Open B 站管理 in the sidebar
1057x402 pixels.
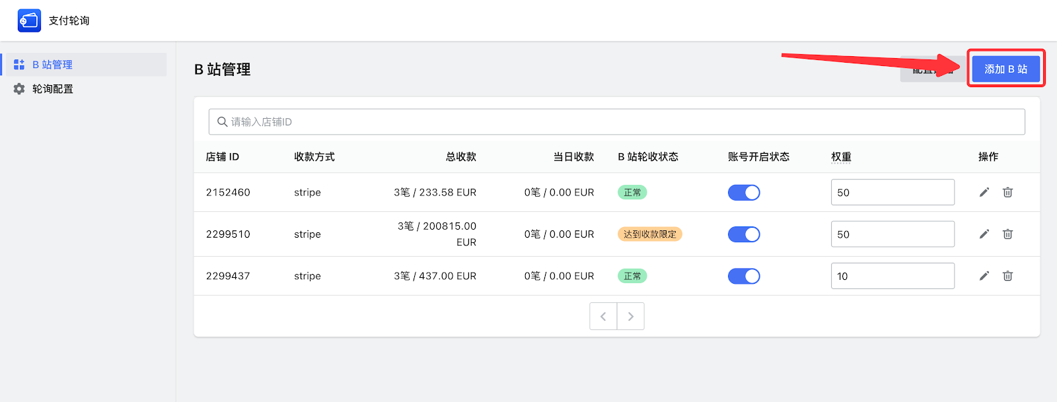point(53,65)
